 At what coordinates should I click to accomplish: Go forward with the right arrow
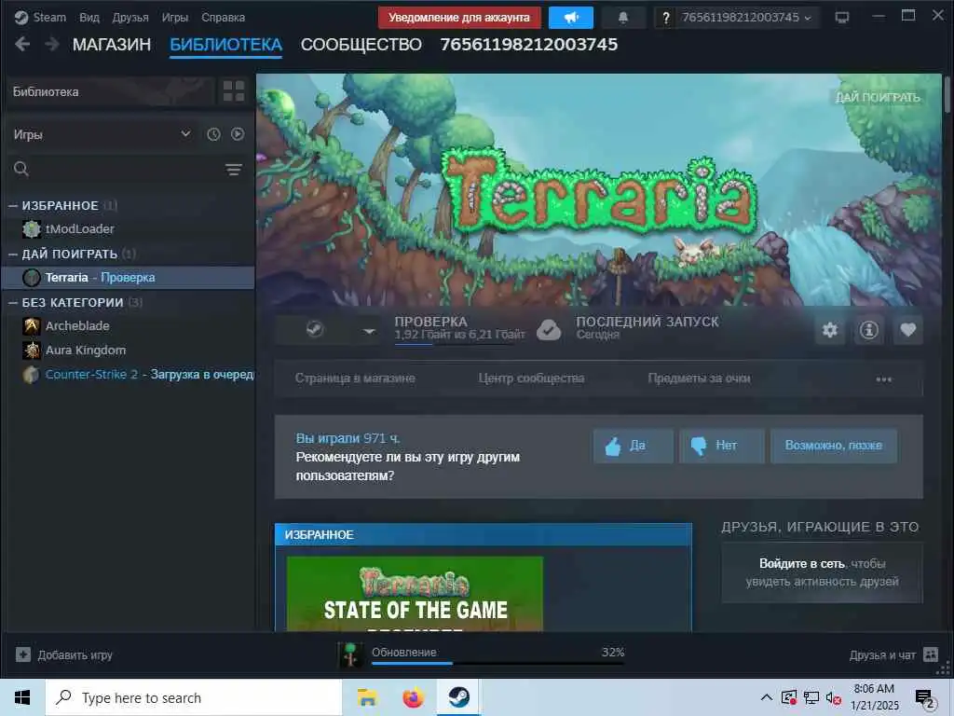point(52,44)
